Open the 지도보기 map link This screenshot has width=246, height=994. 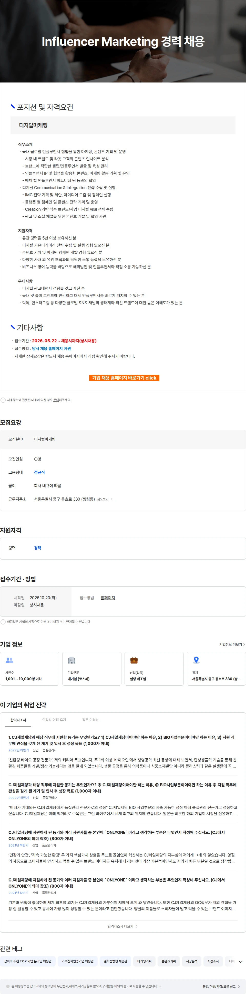[x=103, y=499]
